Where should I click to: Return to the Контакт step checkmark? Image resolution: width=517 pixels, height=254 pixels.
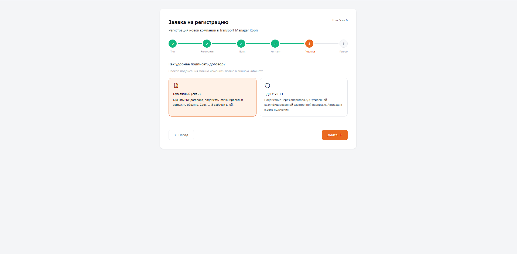pyautogui.click(x=275, y=44)
